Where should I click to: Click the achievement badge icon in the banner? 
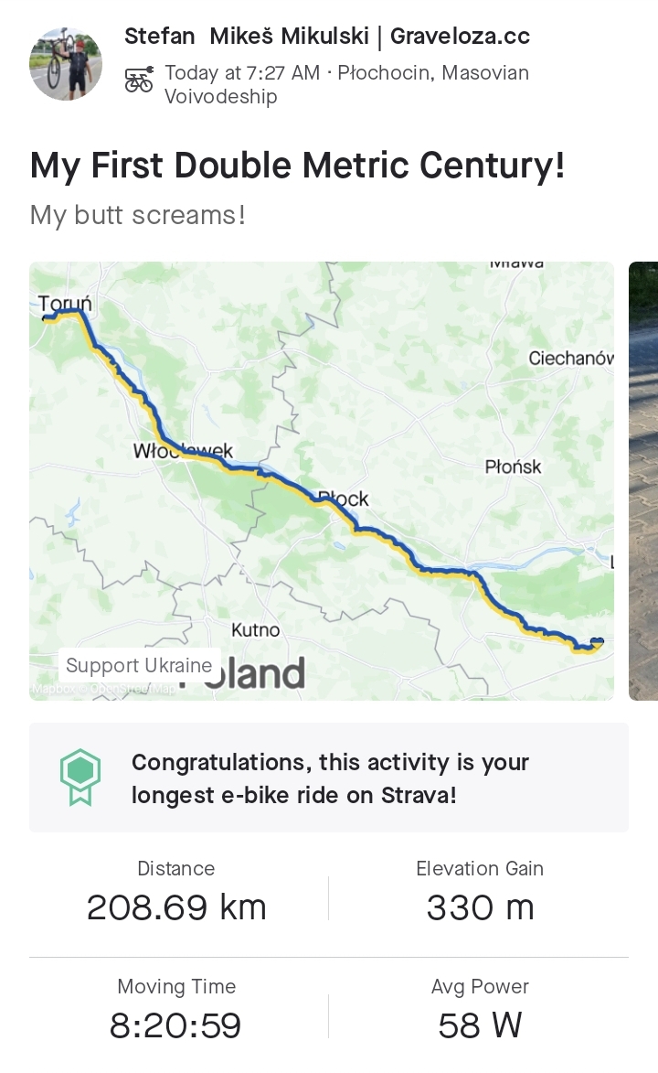(80, 778)
